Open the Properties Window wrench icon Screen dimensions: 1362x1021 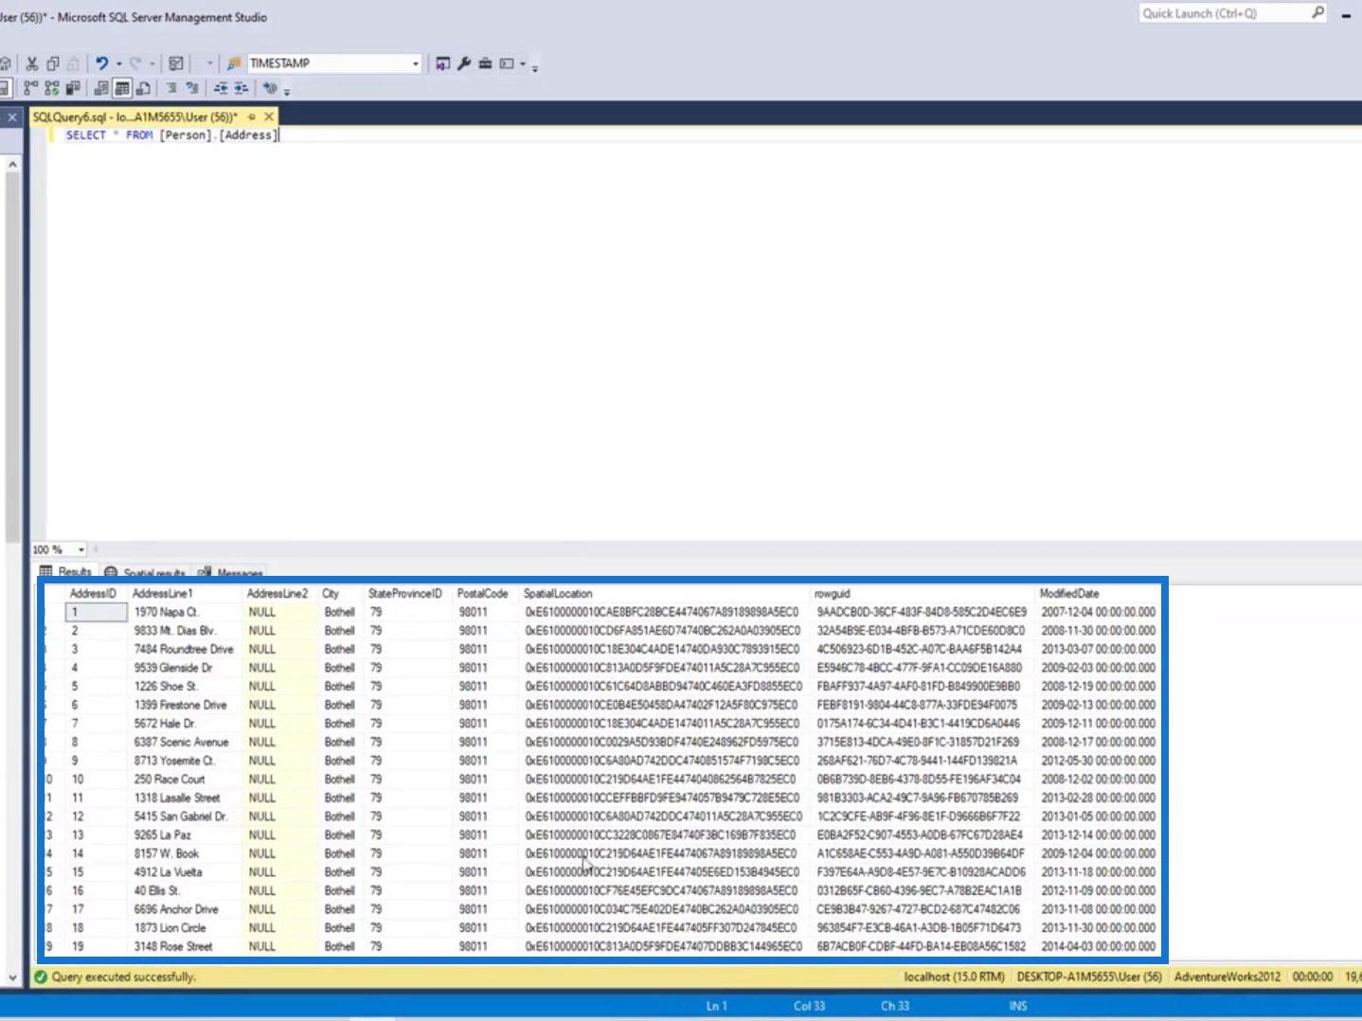coord(464,63)
